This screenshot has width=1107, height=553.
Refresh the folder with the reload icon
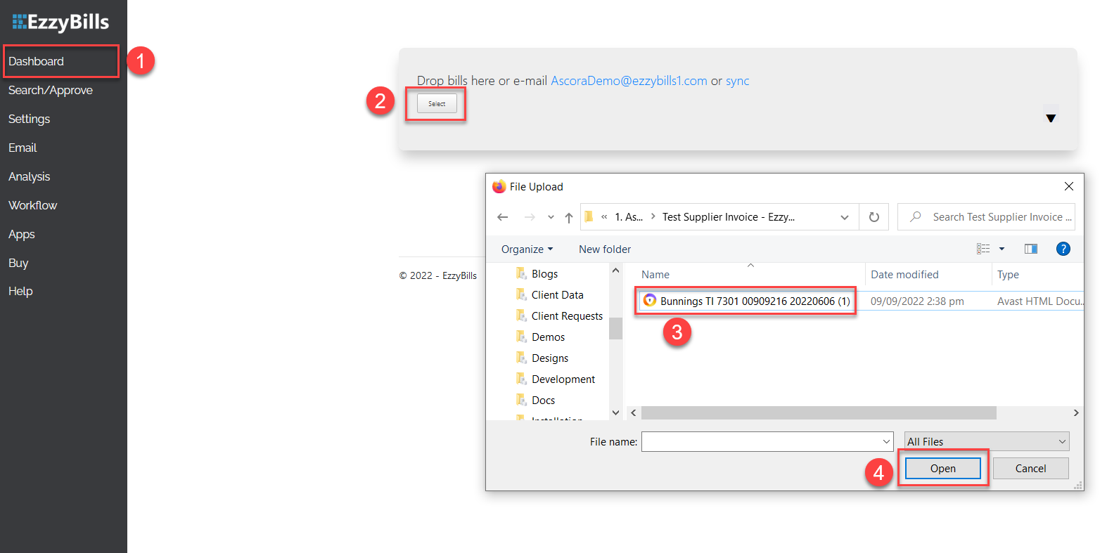pyautogui.click(x=874, y=217)
